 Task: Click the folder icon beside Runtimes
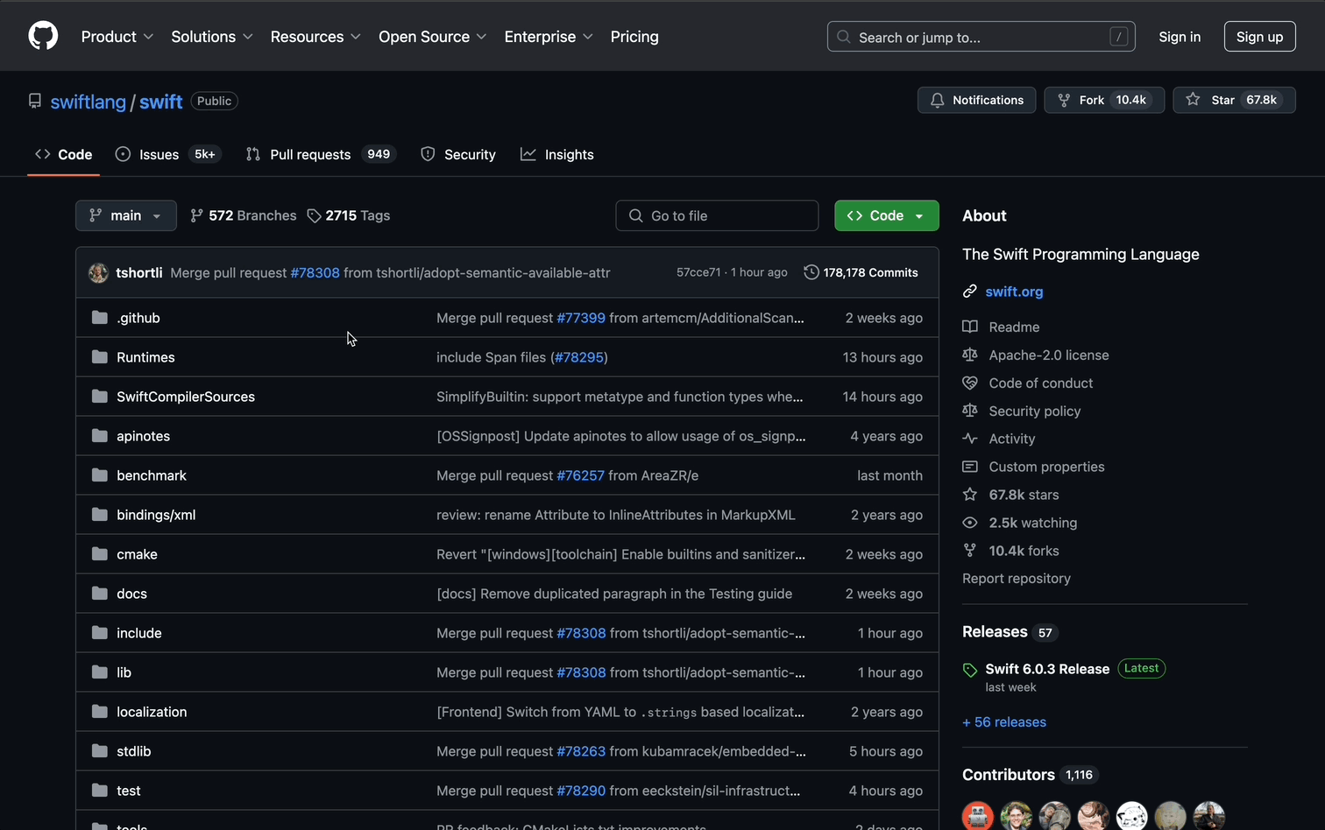(100, 356)
